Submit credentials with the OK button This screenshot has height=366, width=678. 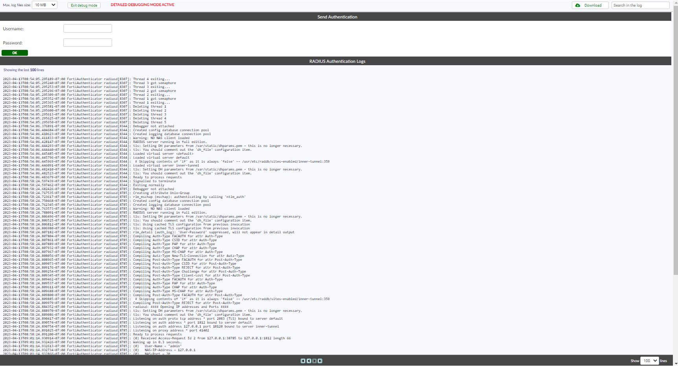point(15,53)
